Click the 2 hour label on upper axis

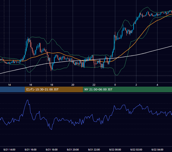(136, 85)
